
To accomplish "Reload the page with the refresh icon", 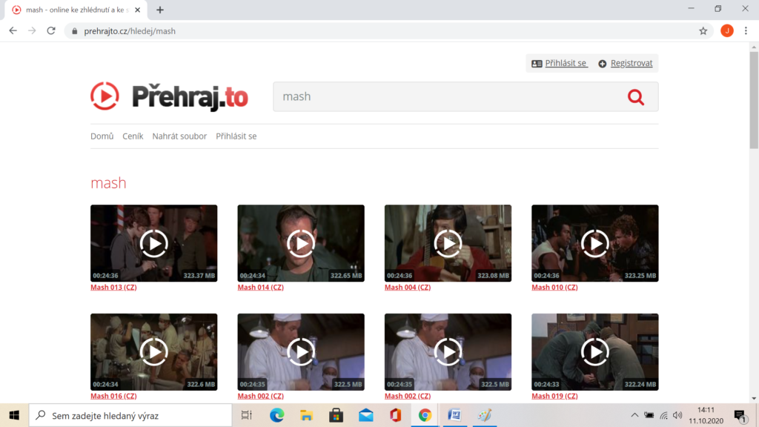I will [x=51, y=31].
